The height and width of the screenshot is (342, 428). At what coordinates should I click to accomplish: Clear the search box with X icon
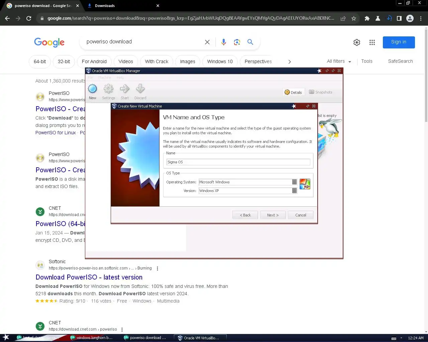[207, 42]
